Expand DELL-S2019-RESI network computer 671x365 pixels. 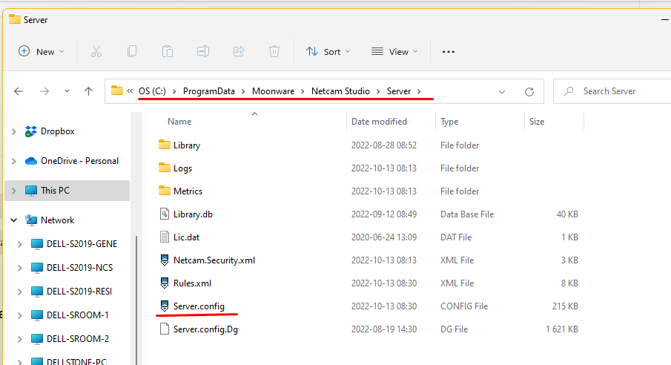pos(20,292)
